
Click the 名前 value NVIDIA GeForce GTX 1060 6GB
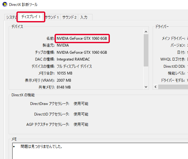coord(82,38)
